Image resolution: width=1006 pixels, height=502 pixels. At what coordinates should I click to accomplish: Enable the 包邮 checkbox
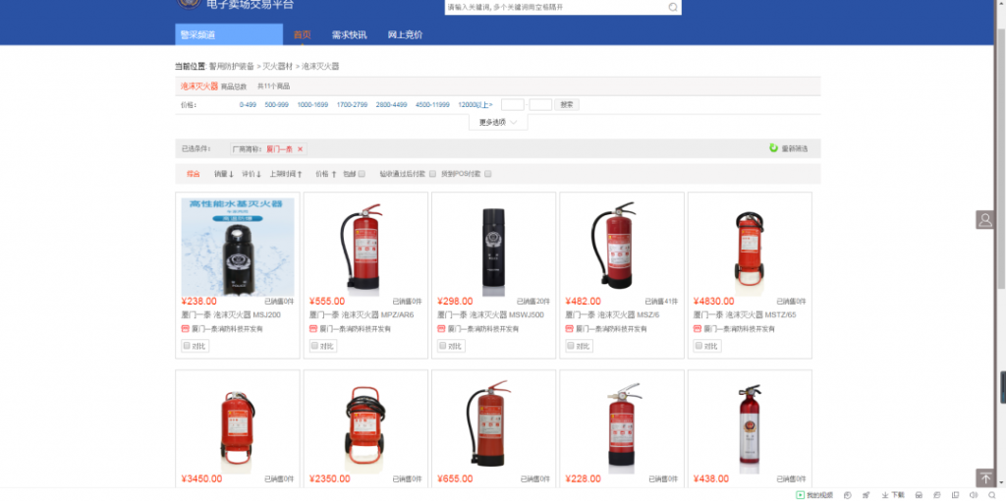(362, 174)
